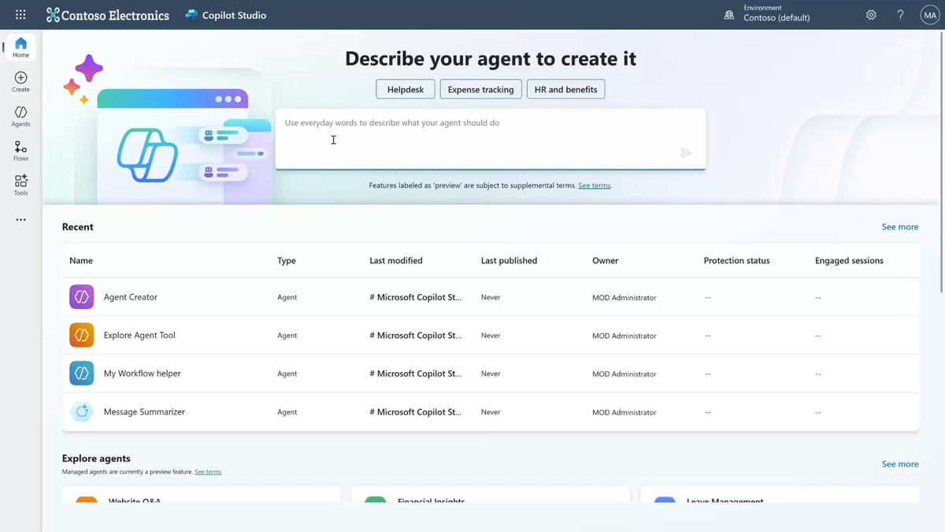Click the Agent Creator purple icon
945x532 pixels.
pyautogui.click(x=81, y=297)
